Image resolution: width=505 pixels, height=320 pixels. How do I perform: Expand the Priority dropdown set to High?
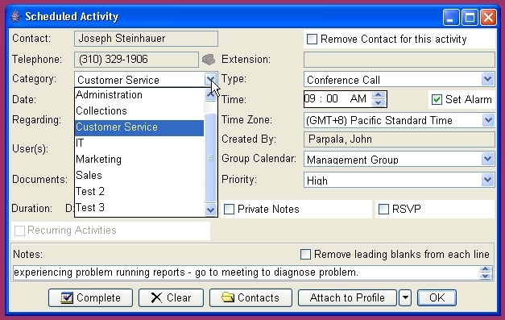pyautogui.click(x=487, y=180)
